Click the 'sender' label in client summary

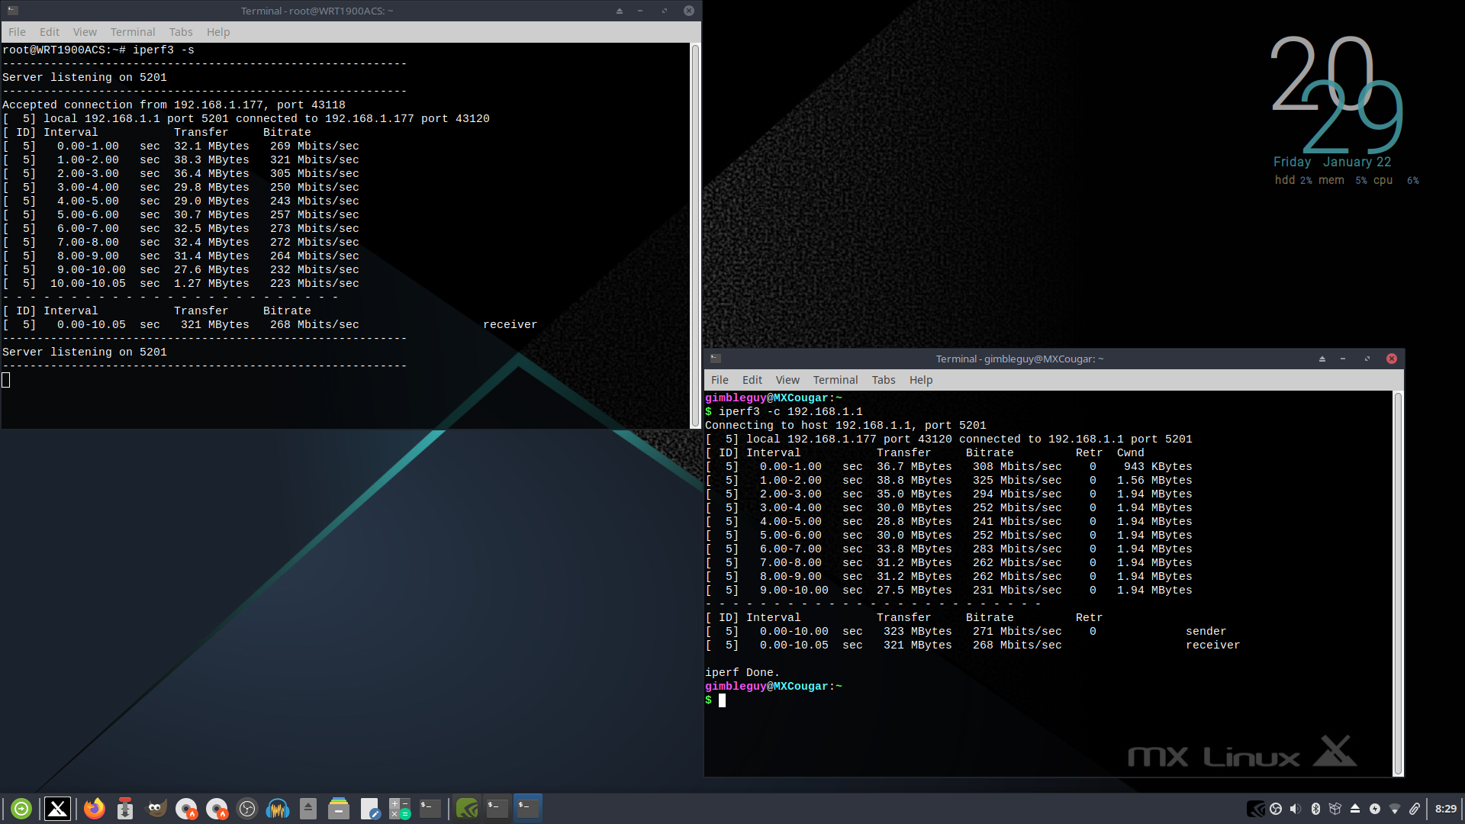click(x=1206, y=632)
